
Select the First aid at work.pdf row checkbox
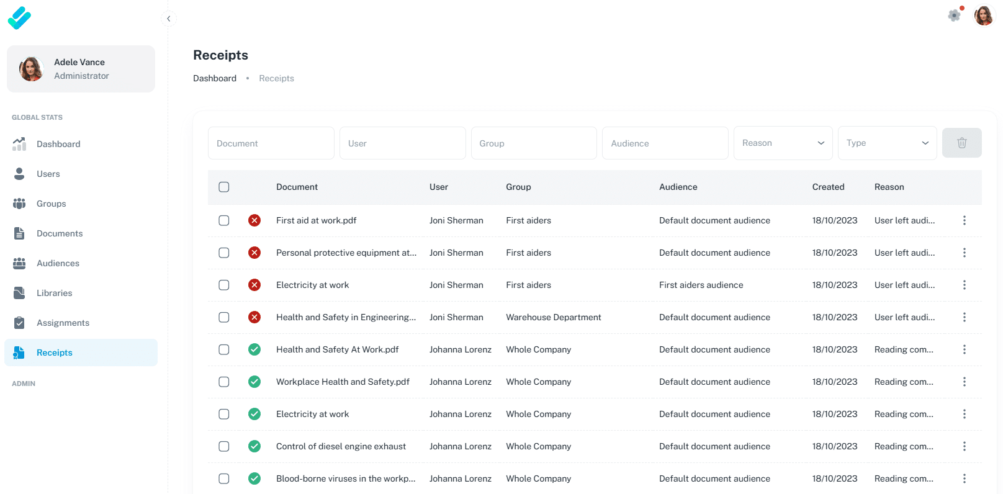pos(224,220)
